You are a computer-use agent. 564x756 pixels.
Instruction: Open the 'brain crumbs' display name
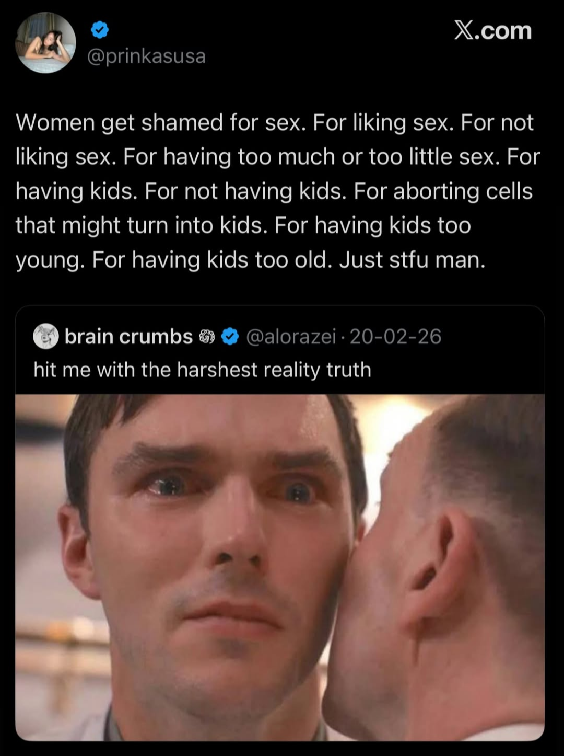click(x=128, y=336)
